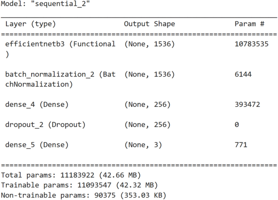This screenshot has height=200, width=278.
Task: Click the param count 6144
Action: tap(243, 74)
